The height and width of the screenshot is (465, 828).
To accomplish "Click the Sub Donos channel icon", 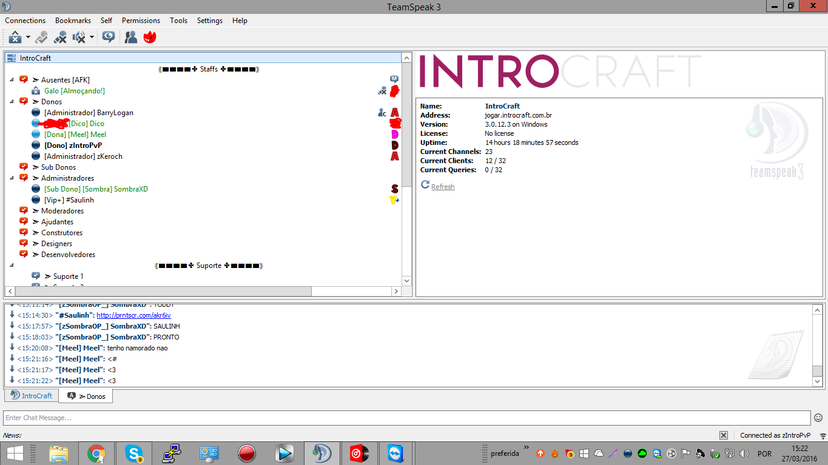I will 24,167.
